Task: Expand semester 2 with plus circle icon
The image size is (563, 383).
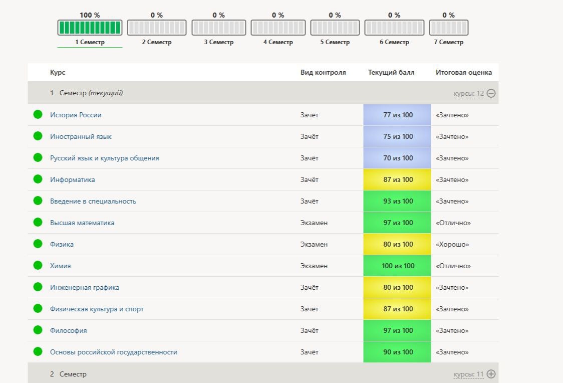Action: [491, 374]
